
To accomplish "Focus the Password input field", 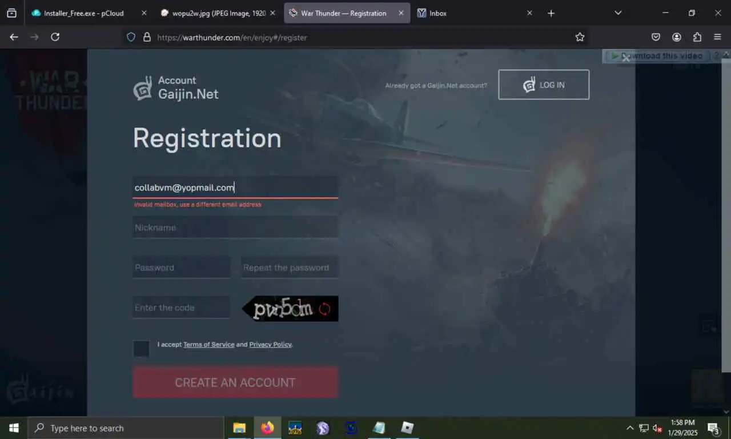I will [x=182, y=268].
